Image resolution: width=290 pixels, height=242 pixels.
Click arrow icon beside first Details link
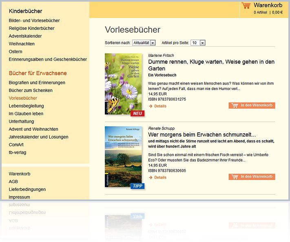point(151,106)
